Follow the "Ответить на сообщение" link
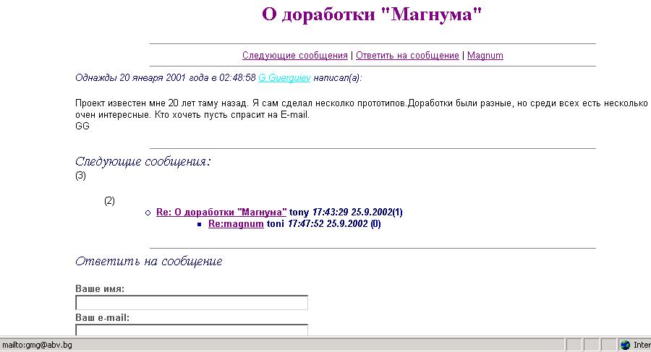Image resolution: width=651 pixels, height=352 pixels. coord(407,55)
